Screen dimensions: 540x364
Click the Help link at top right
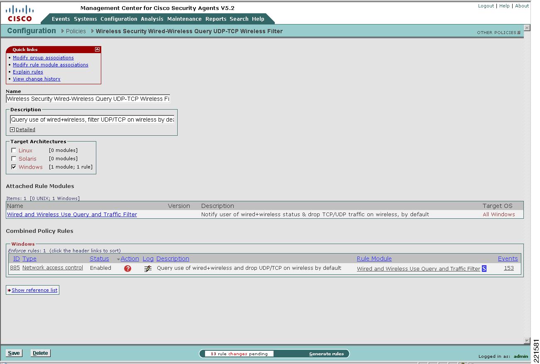point(504,6)
